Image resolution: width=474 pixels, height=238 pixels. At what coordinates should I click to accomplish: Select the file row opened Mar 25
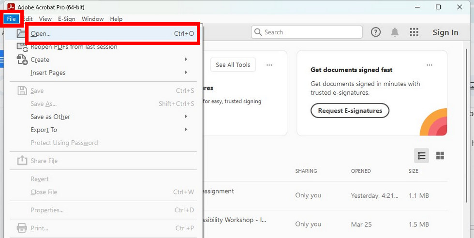tap(325, 224)
